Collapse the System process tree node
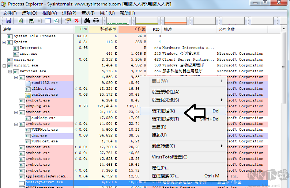This screenshot has height=188, width=290. [x=4, y=42]
